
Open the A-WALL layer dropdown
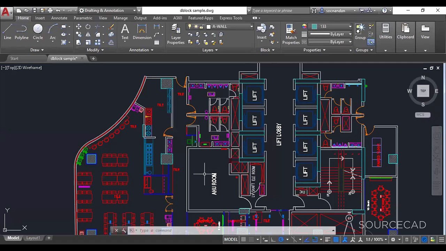(x=251, y=26)
